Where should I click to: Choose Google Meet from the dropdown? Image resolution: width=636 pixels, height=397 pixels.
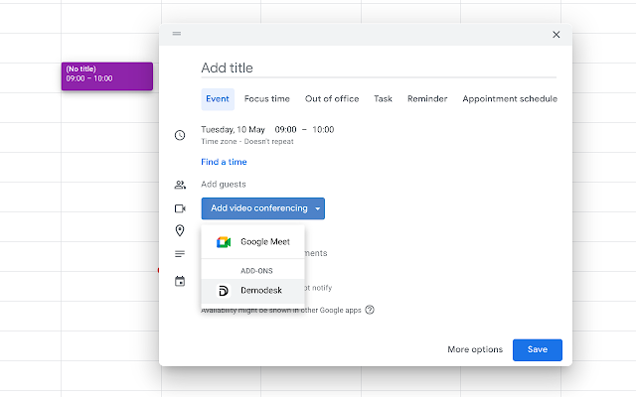252,242
